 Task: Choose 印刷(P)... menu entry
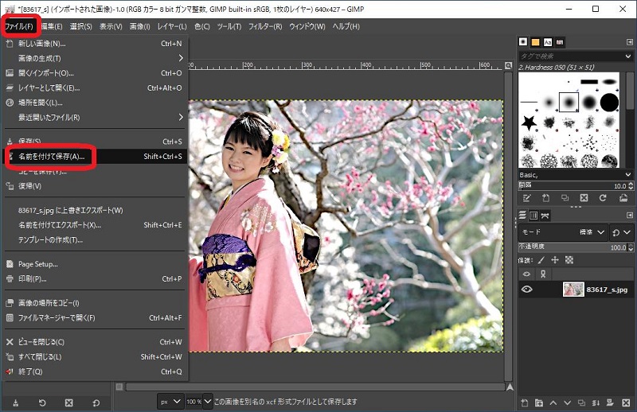tap(94, 279)
